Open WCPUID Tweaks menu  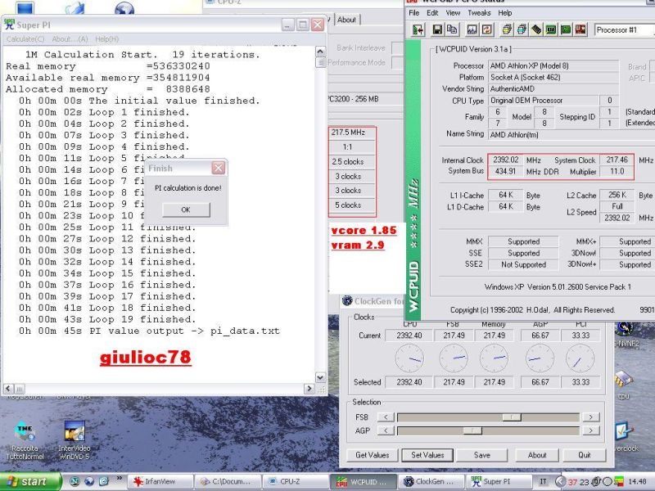click(x=479, y=13)
